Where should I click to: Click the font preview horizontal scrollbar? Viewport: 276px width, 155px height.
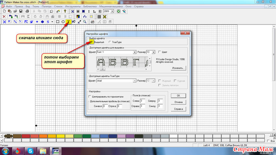click(x=122, y=69)
